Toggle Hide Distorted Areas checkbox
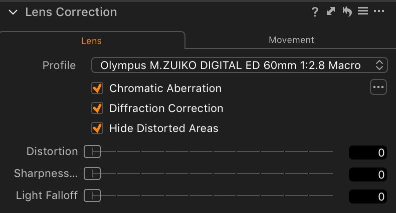The height and width of the screenshot is (213, 396). tap(97, 128)
